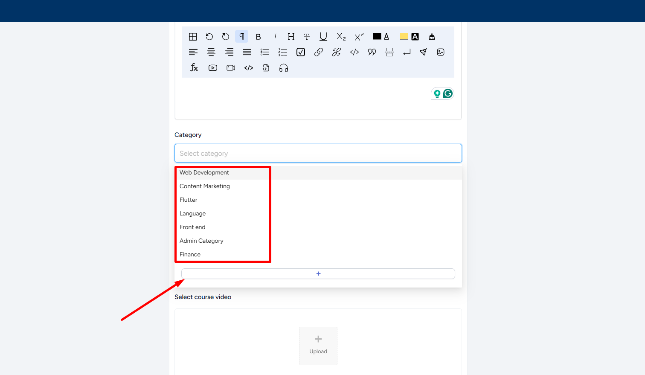Pick the black text color swatch
Image resolution: width=645 pixels, height=375 pixels.
pyautogui.click(x=377, y=37)
